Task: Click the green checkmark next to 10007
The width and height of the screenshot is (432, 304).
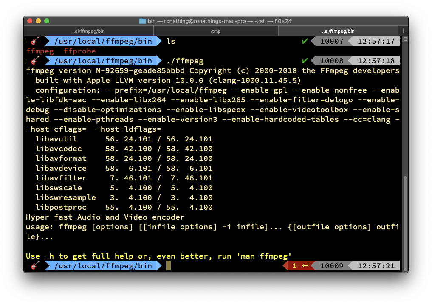Action: click(x=304, y=41)
